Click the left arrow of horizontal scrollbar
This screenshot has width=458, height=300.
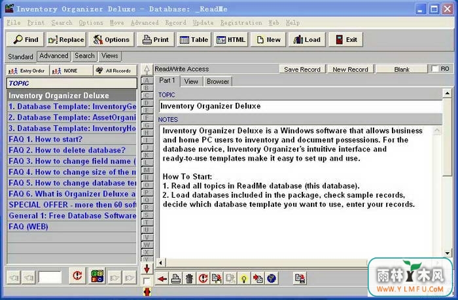[x=160, y=262]
